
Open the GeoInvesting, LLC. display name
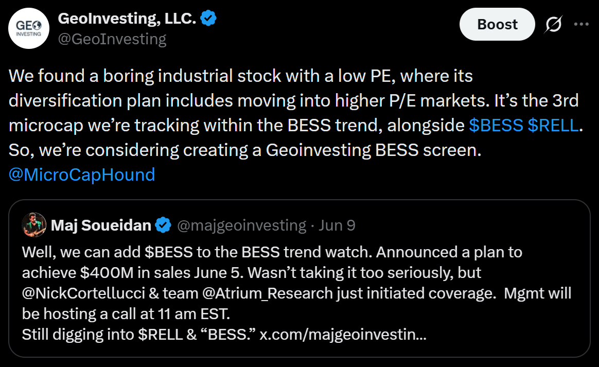point(127,19)
